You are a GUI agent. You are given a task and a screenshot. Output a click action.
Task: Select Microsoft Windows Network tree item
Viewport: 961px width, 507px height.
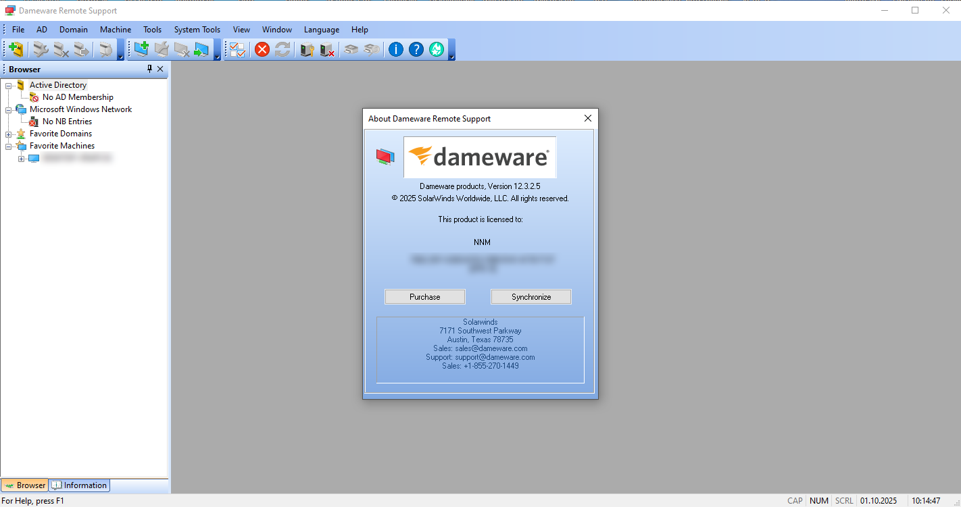click(x=80, y=109)
